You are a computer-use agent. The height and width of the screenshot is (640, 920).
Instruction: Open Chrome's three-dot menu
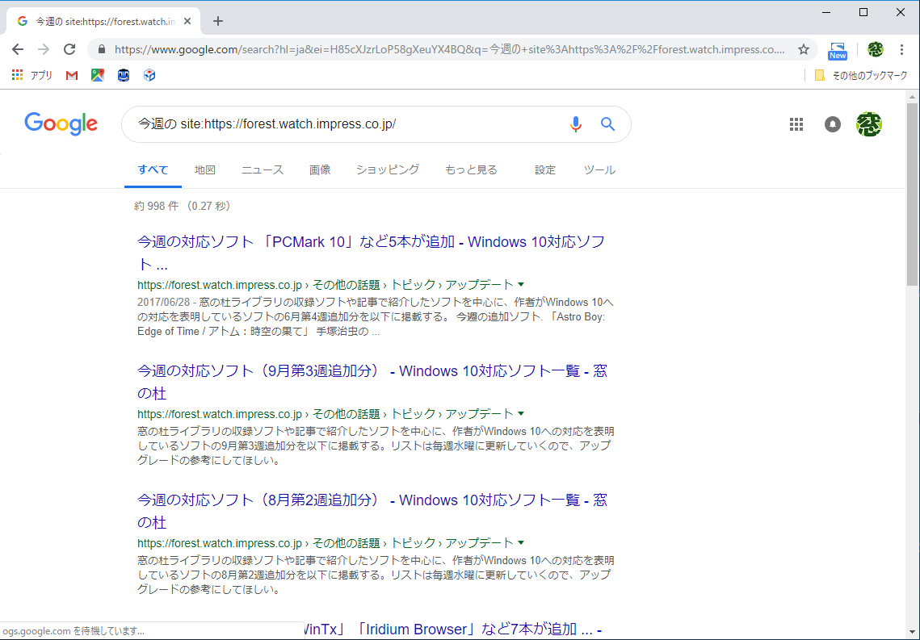coord(902,49)
